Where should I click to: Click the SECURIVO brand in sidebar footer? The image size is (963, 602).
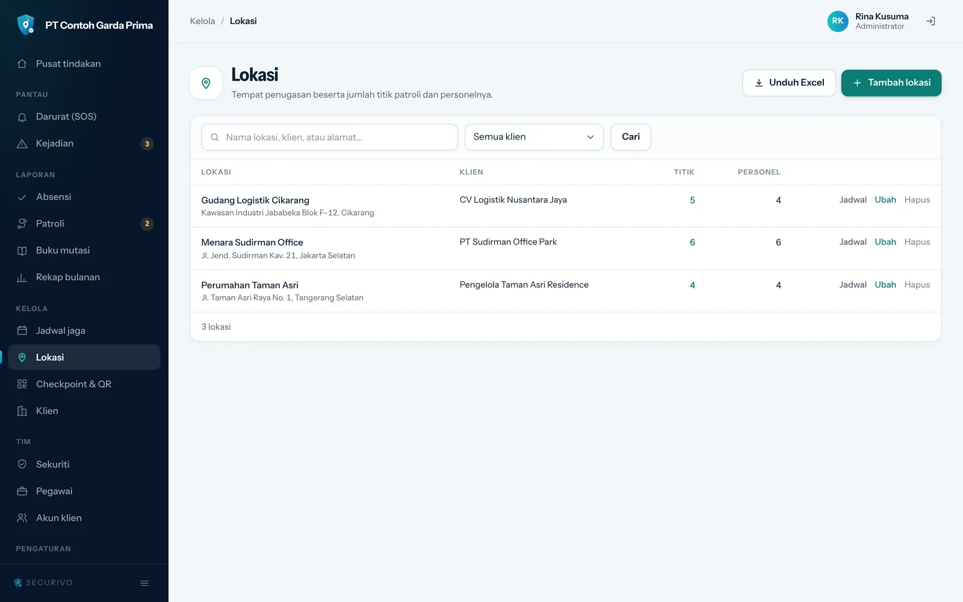click(43, 583)
